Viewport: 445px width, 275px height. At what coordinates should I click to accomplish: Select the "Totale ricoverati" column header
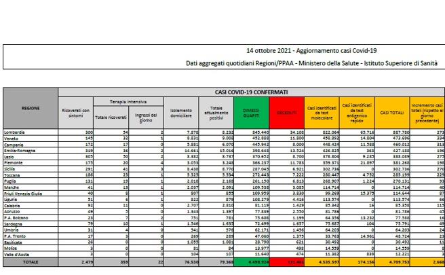pos(111,117)
